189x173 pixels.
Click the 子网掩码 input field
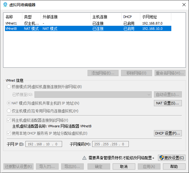(x=110, y=144)
